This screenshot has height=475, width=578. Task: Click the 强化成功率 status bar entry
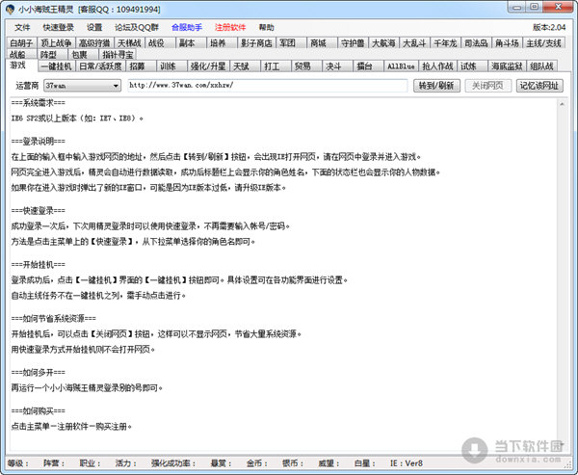click(x=173, y=463)
